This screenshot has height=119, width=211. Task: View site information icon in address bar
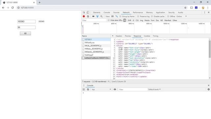[x=18, y=8]
